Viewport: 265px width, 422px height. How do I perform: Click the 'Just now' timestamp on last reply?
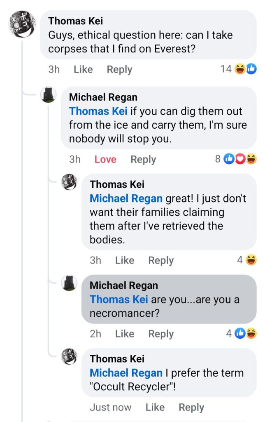click(111, 408)
